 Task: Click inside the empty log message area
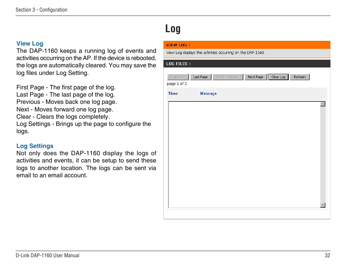click(244, 154)
